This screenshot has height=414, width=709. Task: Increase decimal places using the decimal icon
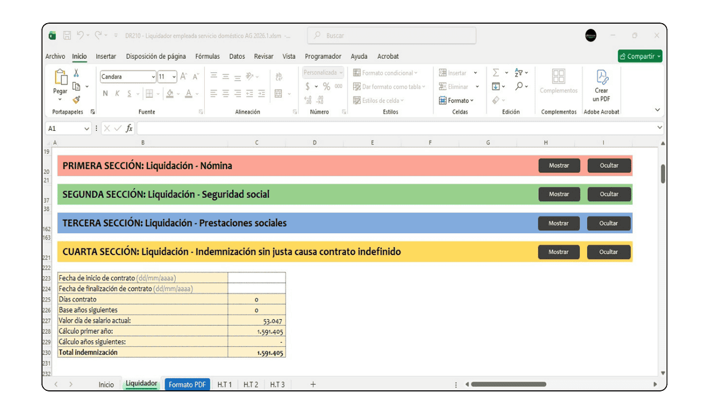[x=308, y=99]
